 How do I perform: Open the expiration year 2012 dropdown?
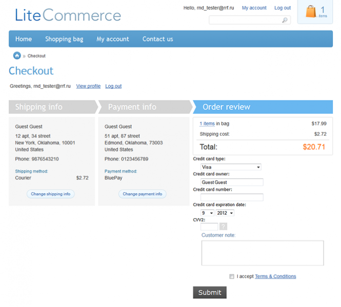(x=225, y=213)
